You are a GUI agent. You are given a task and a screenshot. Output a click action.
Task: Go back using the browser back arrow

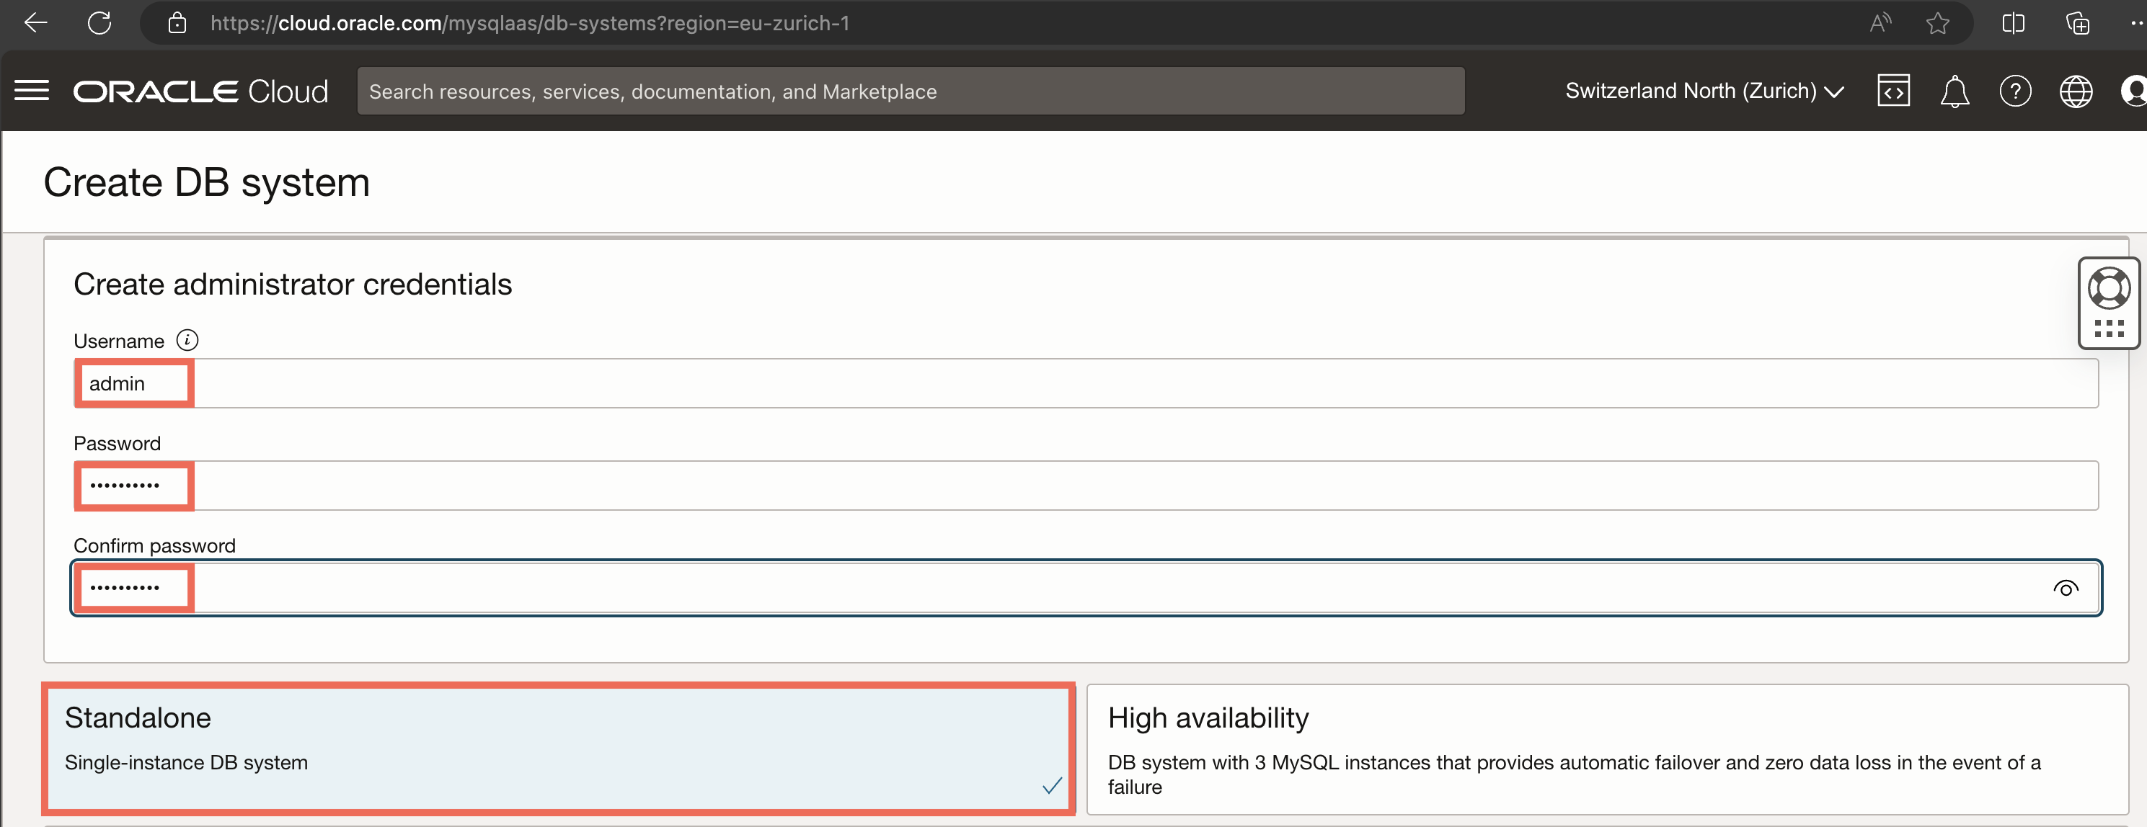tap(35, 22)
